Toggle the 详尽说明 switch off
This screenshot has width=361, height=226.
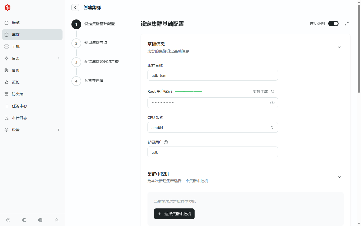333,24
